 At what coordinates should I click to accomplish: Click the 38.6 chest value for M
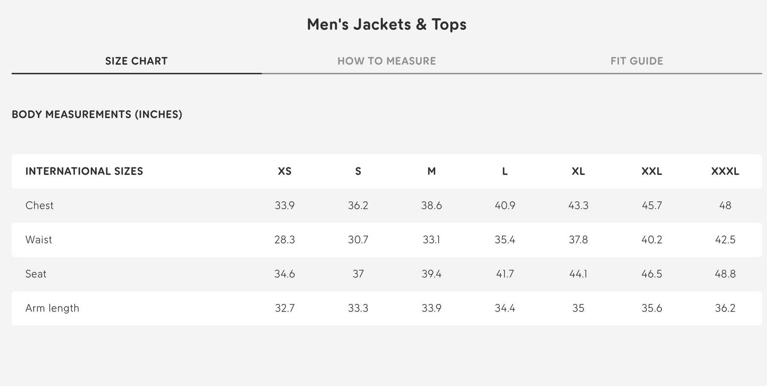coord(432,206)
